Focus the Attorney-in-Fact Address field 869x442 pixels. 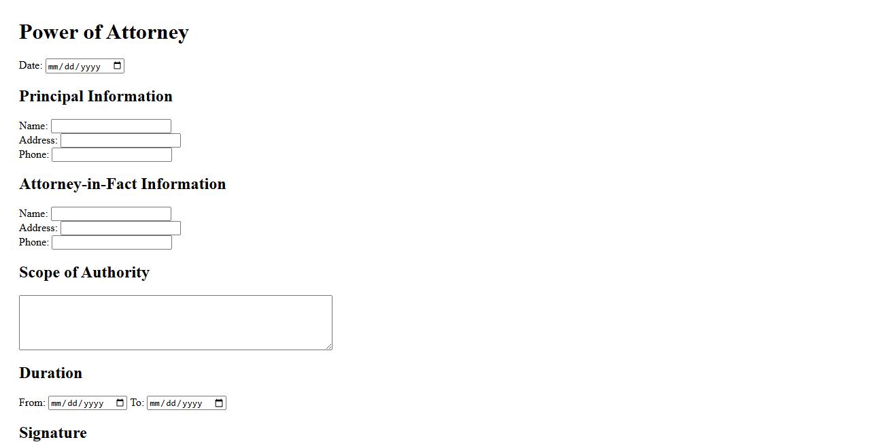(x=120, y=228)
